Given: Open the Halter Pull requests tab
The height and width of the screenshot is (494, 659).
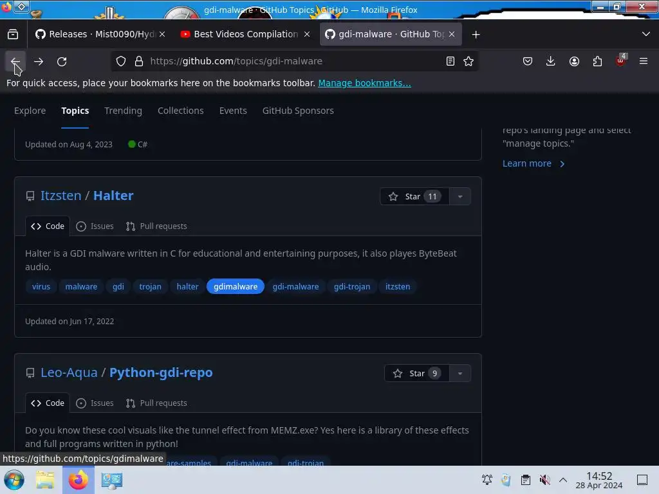Looking at the screenshot, I should [156, 226].
